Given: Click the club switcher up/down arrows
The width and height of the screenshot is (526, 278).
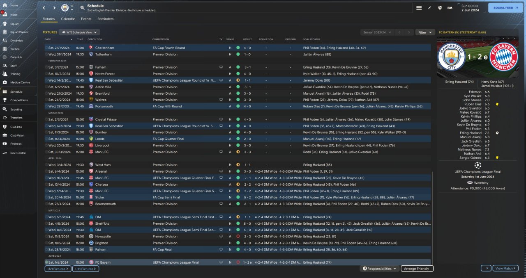Looking at the screenshot, I should coord(72,8).
